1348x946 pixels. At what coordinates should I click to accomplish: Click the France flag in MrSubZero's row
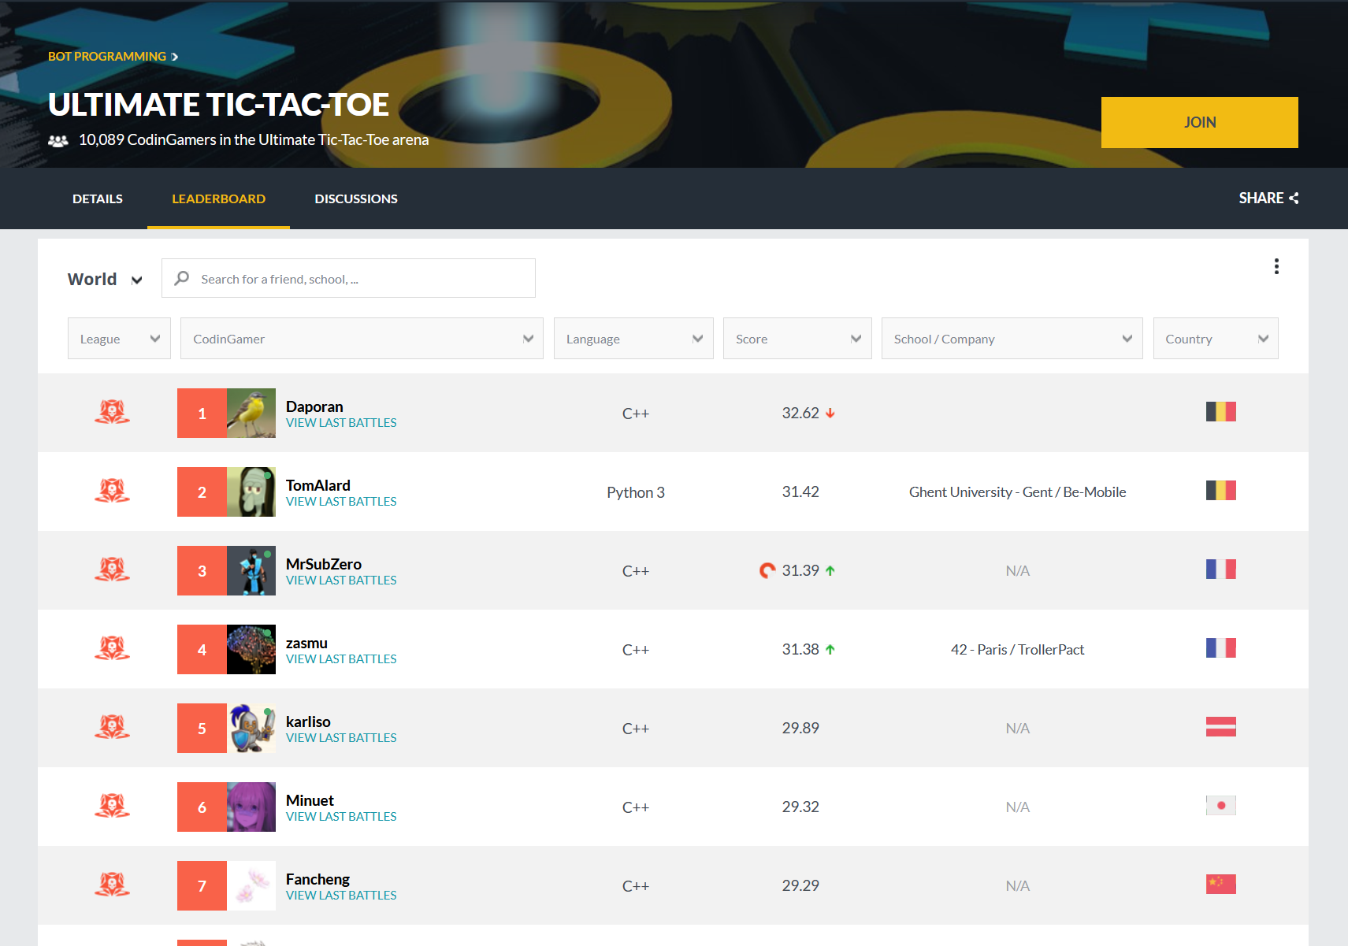(x=1220, y=569)
